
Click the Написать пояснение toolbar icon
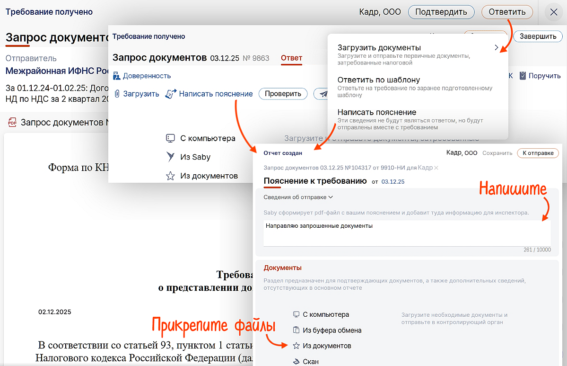(x=171, y=94)
